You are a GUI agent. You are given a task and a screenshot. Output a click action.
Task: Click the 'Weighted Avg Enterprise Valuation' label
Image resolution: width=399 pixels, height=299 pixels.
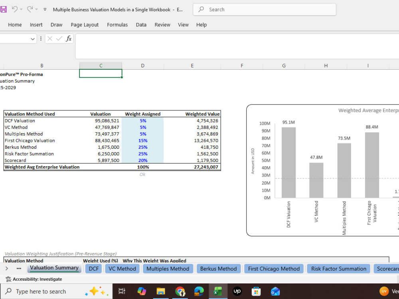click(x=42, y=167)
